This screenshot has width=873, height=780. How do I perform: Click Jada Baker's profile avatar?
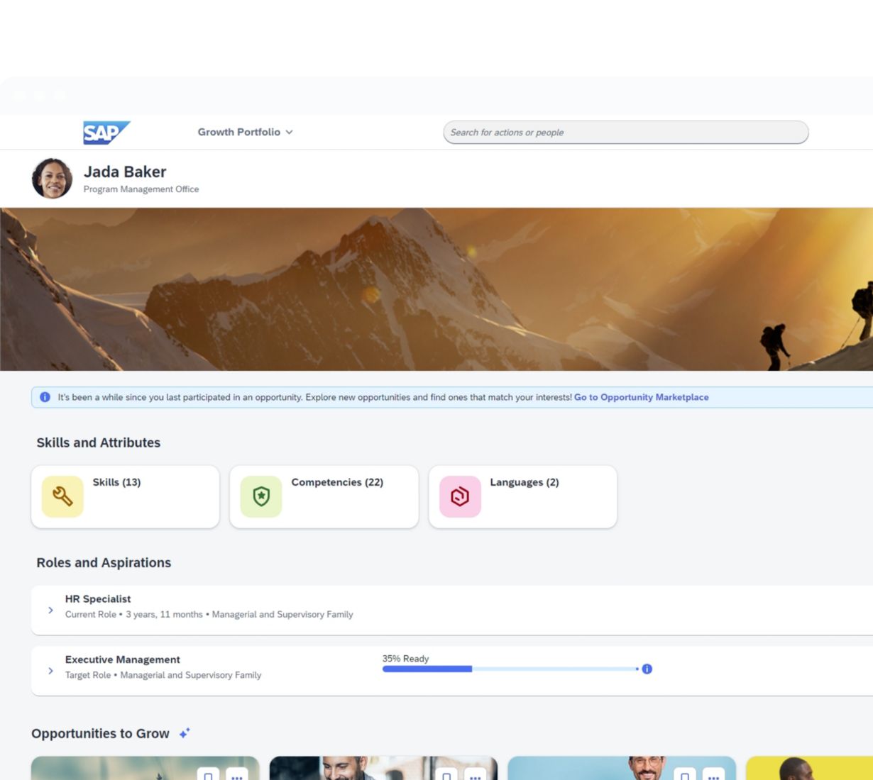click(x=52, y=179)
